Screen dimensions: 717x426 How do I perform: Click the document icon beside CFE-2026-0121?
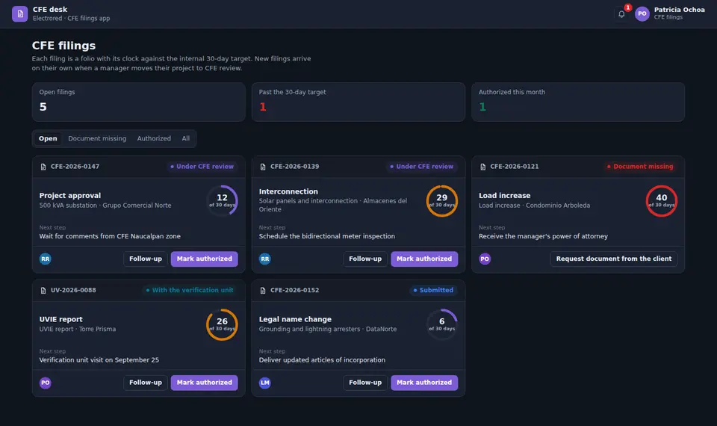tap(483, 167)
